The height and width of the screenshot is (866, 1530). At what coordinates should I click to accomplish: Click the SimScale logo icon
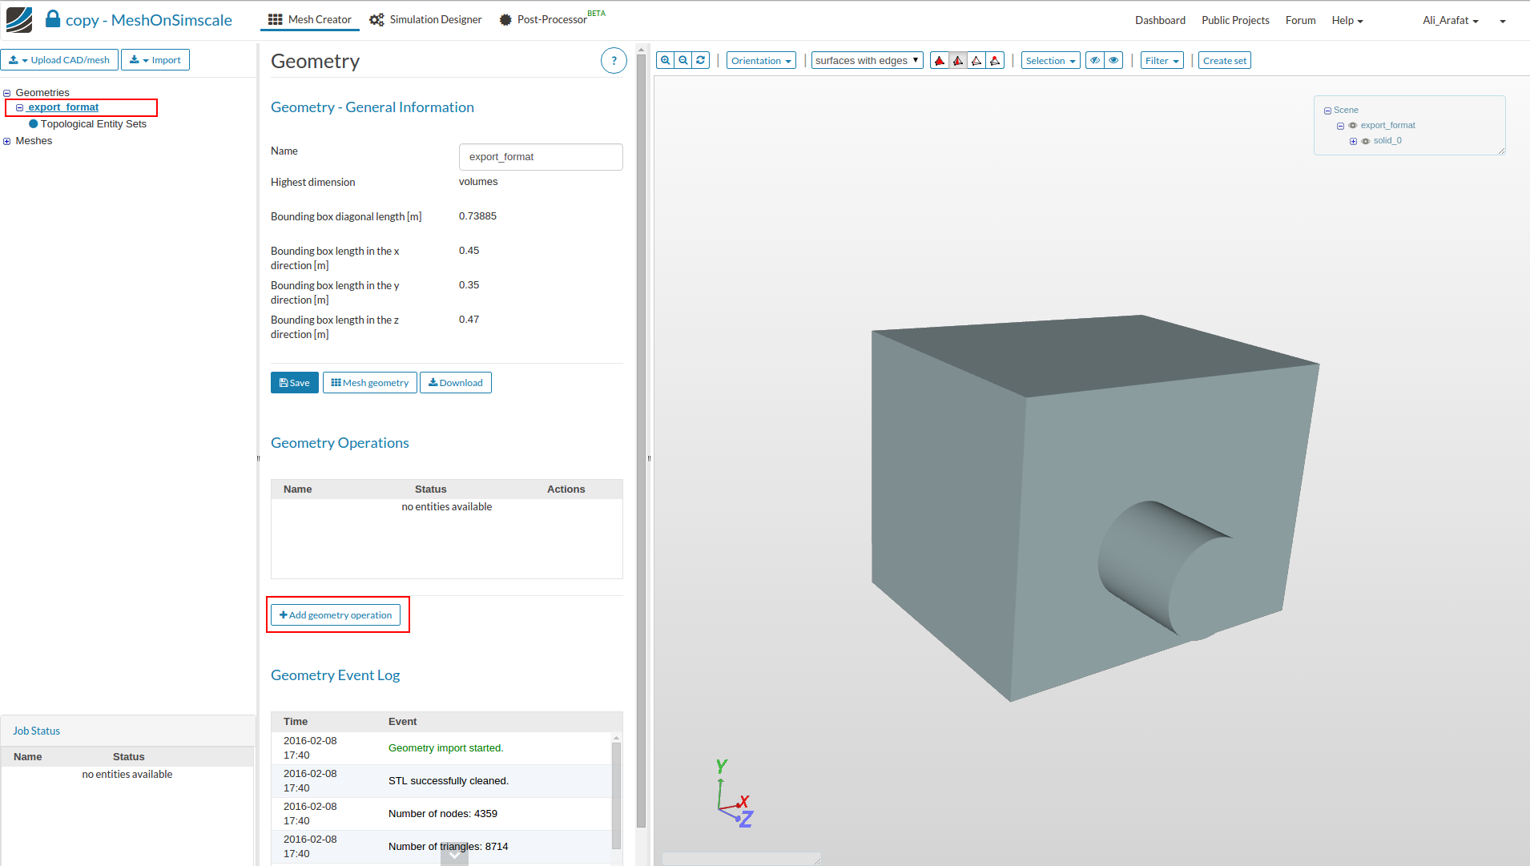click(x=19, y=20)
